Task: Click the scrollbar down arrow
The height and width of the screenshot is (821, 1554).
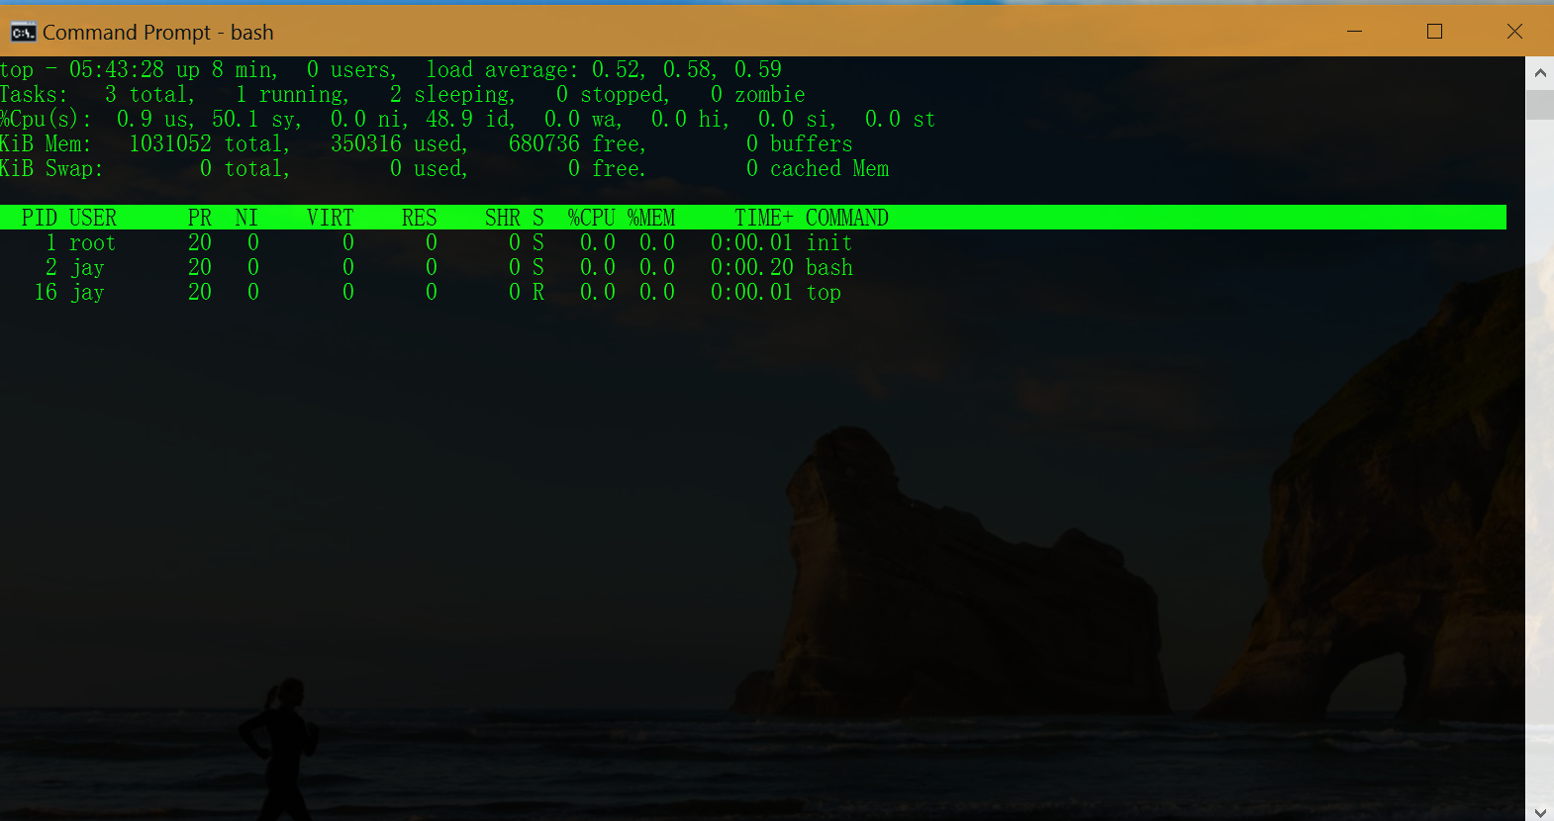Action: (1539, 812)
